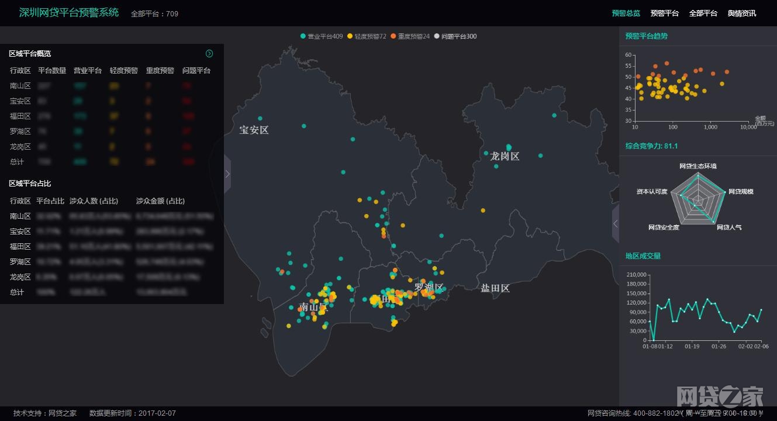Toggle the 营业平台409 legend item
The height and width of the screenshot is (421, 777).
pos(322,36)
